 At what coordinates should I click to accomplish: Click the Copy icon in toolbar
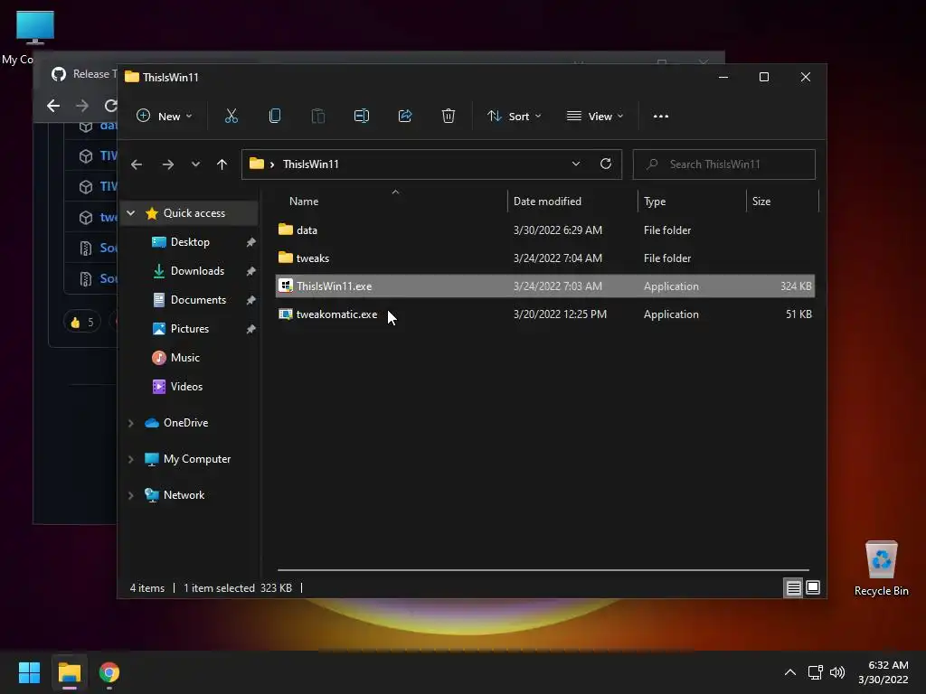click(x=275, y=117)
